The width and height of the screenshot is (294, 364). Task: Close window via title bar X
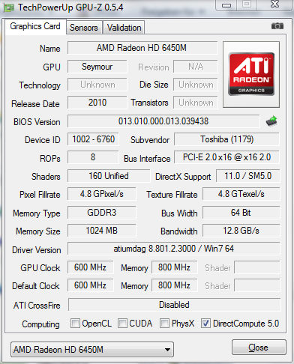(x=274, y=4)
